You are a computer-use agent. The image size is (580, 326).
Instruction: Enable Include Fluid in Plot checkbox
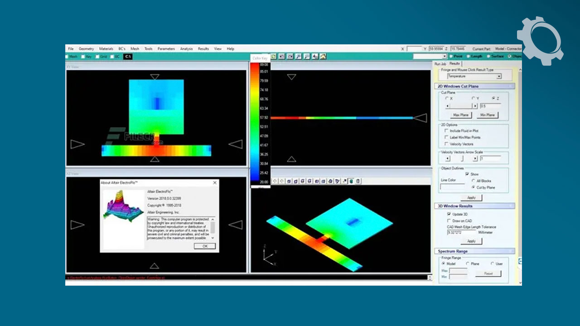pyautogui.click(x=447, y=131)
